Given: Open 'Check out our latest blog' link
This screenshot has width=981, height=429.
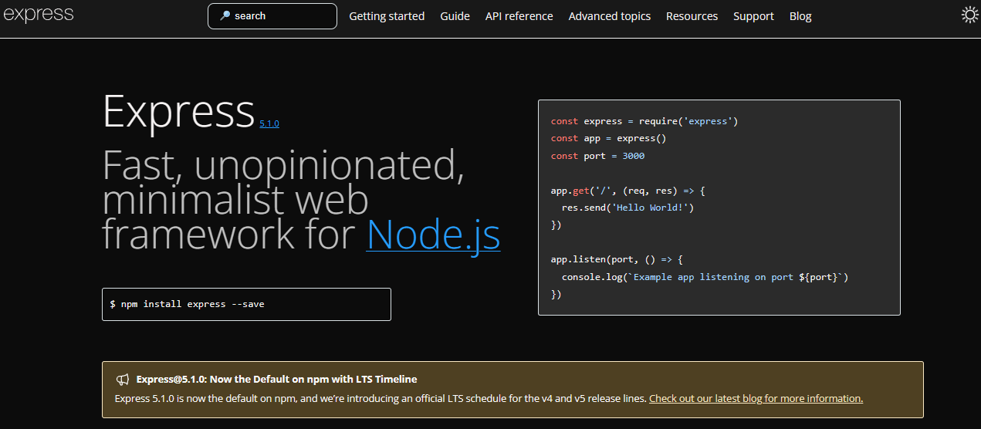Looking at the screenshot, I should 756,398.
